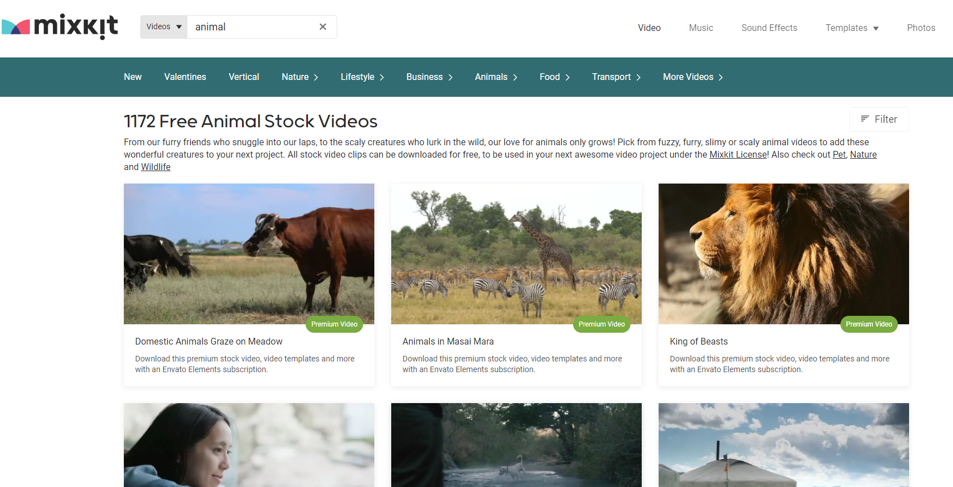Open the Animals in Masai Mara thumbnail
The height and width of the screenshot is (487, 953).
[516, 254]
